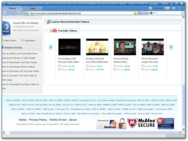Click the Leawo Blu-ray Ripper box image
188x141 pixels.
[6, 28]
